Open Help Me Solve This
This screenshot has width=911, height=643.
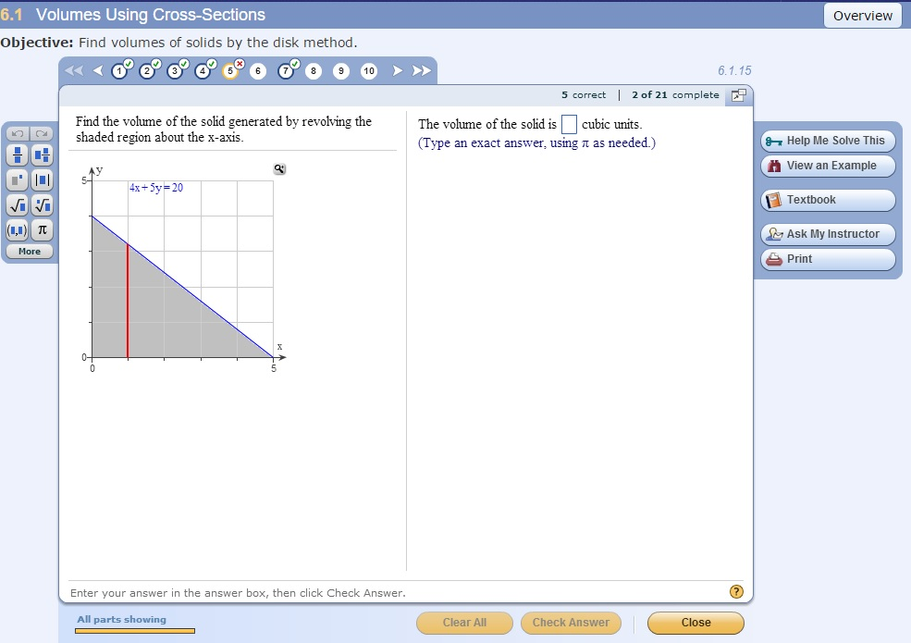(x=827, y=141)
